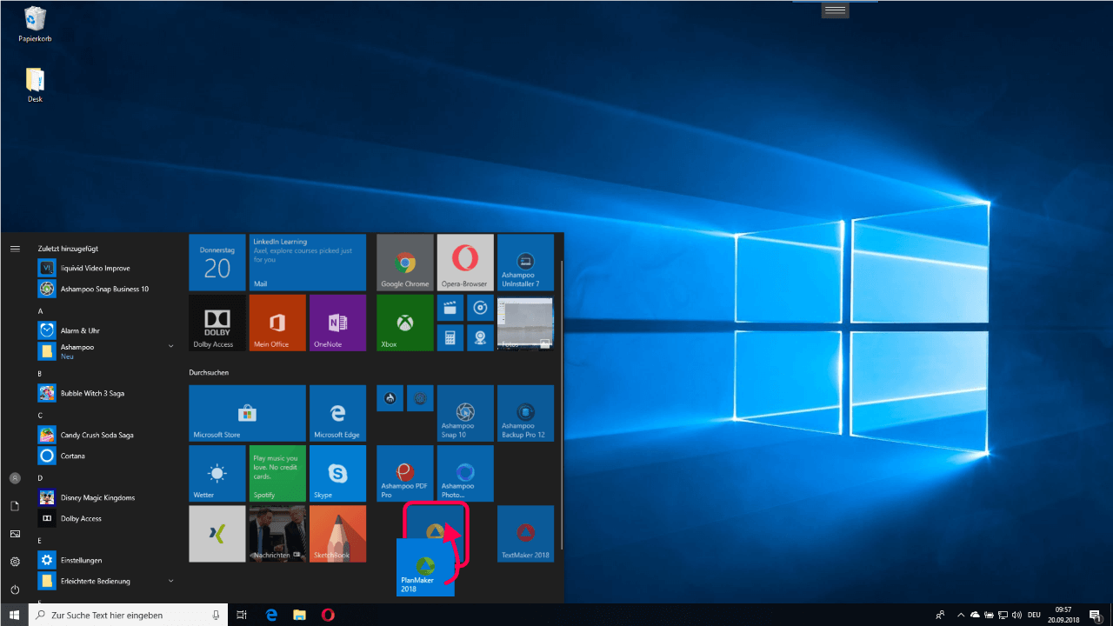Focus the taskbar search box

[x=129, y=615]
